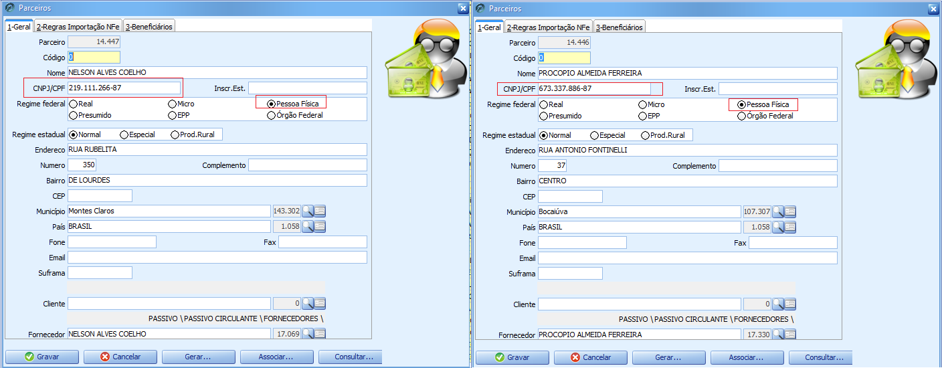The height and width of the screenshot is (368, 942).
Task: Search Fornecedor magnifier in right Parceiros window
Action: [x=778, y=334]
